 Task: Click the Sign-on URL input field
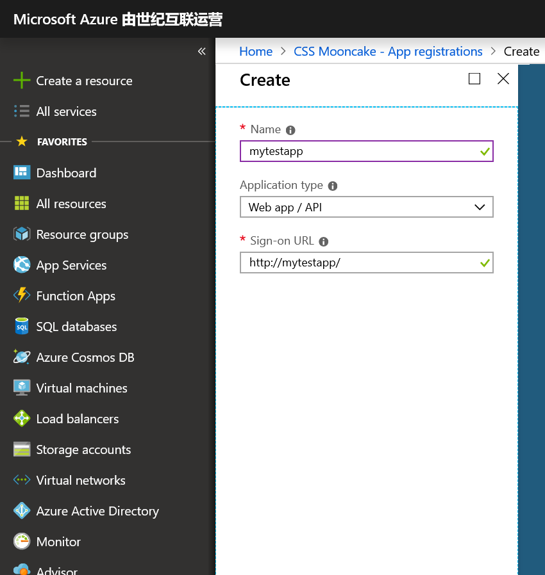coord(359,263)
